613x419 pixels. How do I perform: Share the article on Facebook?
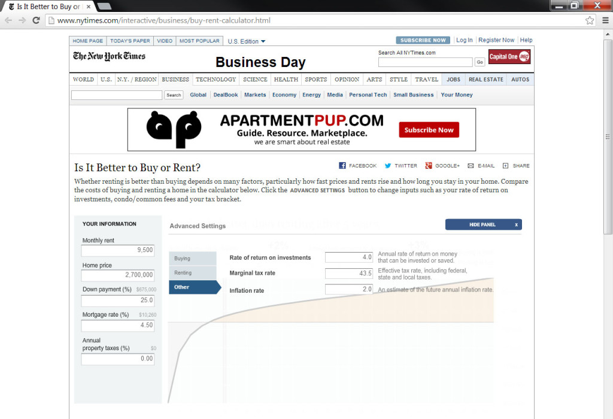(357, 165)
